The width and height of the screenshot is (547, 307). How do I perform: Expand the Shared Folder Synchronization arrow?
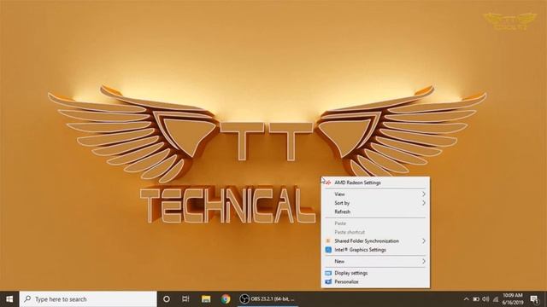[424, 240]
